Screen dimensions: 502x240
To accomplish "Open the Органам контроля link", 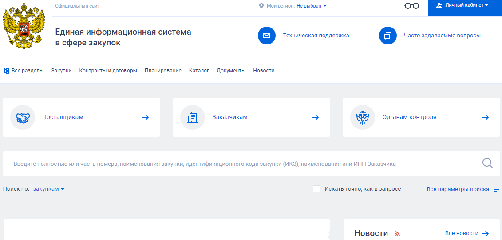I will (410, 117).
